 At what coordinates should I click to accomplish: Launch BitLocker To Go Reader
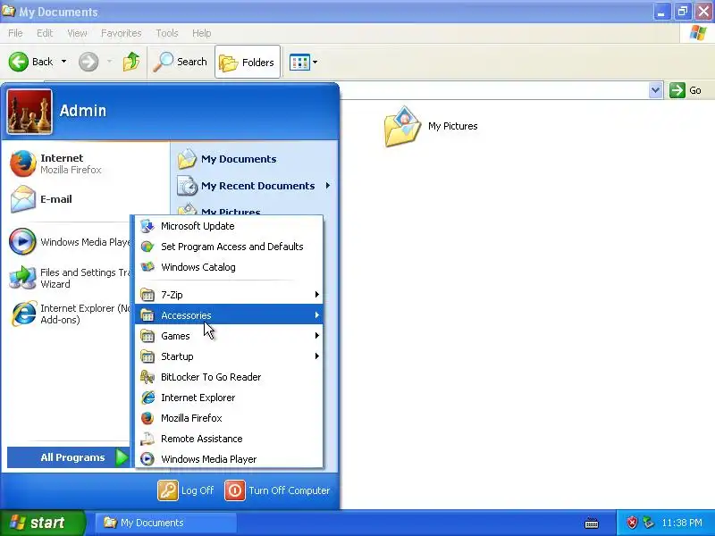[229, 377]
